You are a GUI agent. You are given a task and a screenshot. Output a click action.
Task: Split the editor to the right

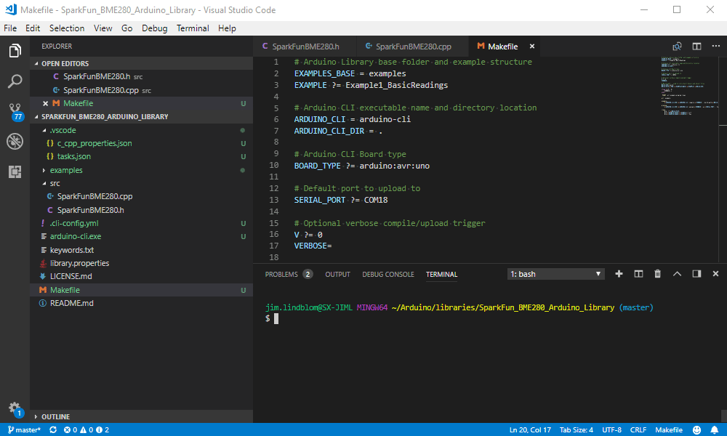(x=696, y=47)
